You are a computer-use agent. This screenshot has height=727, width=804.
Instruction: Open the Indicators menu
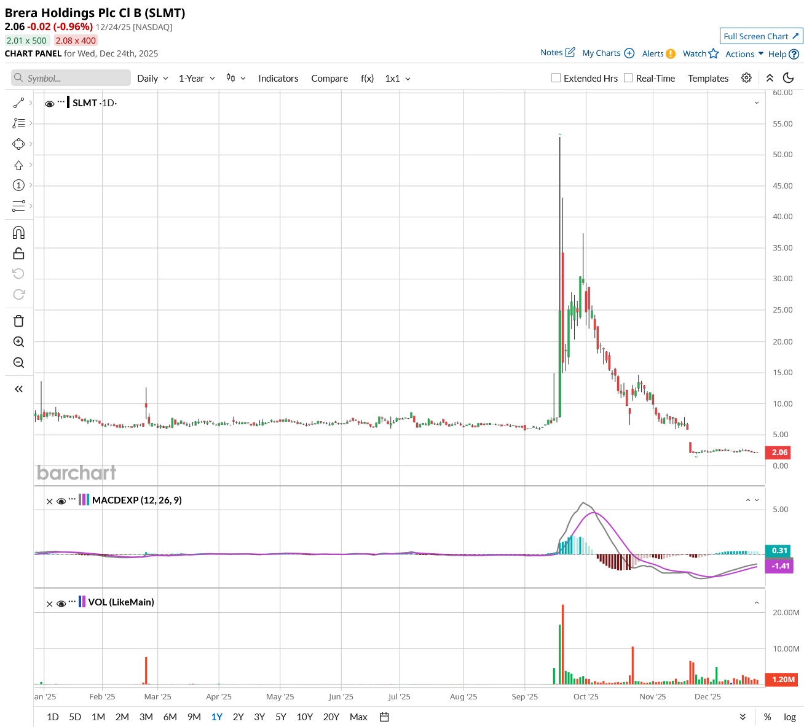point(278,78)
